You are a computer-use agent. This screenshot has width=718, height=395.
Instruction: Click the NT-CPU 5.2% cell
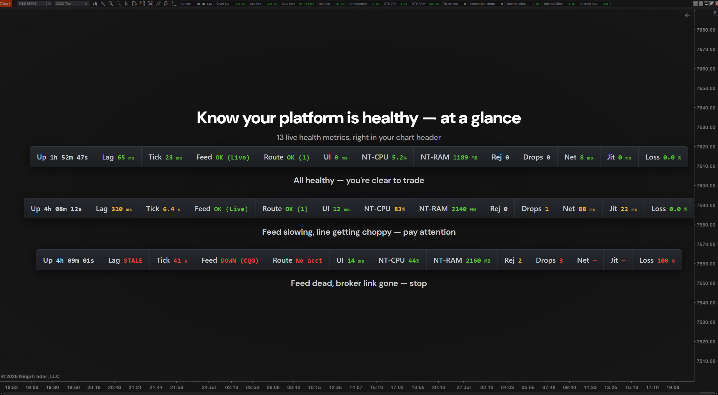pyautogui.click(x=384, y=157)
